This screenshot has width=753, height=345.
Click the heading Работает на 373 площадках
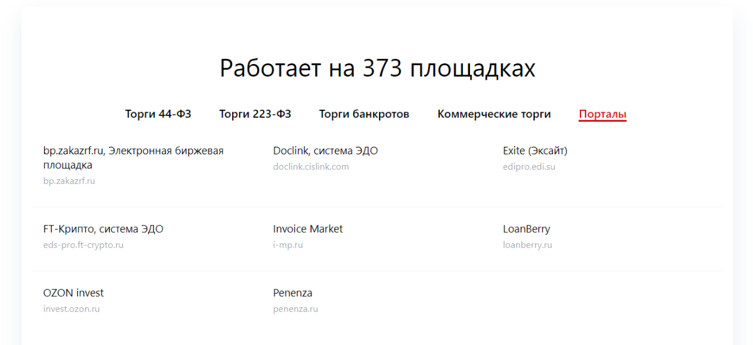coord(377,68)
